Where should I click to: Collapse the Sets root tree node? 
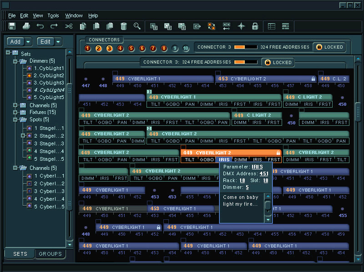point(8,53)
